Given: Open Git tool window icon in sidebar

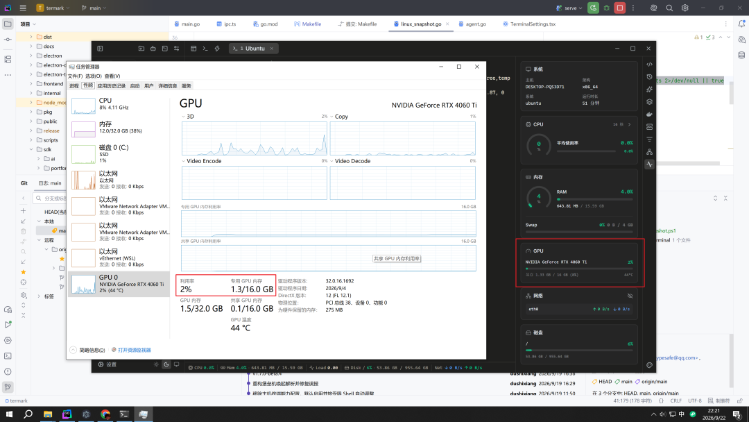Looking at the screenshot, I should pos(8,387).
